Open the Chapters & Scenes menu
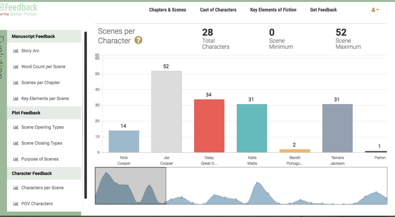The image size is (395, 217). (x=168, y=10)
